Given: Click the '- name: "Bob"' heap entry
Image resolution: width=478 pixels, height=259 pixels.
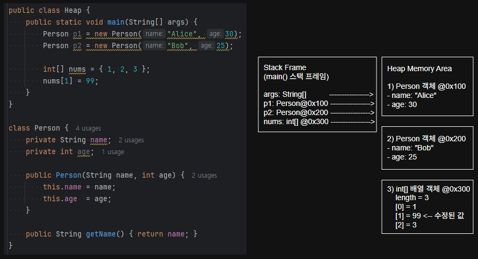Looking at the screenshot, I should tap(410, 148).
